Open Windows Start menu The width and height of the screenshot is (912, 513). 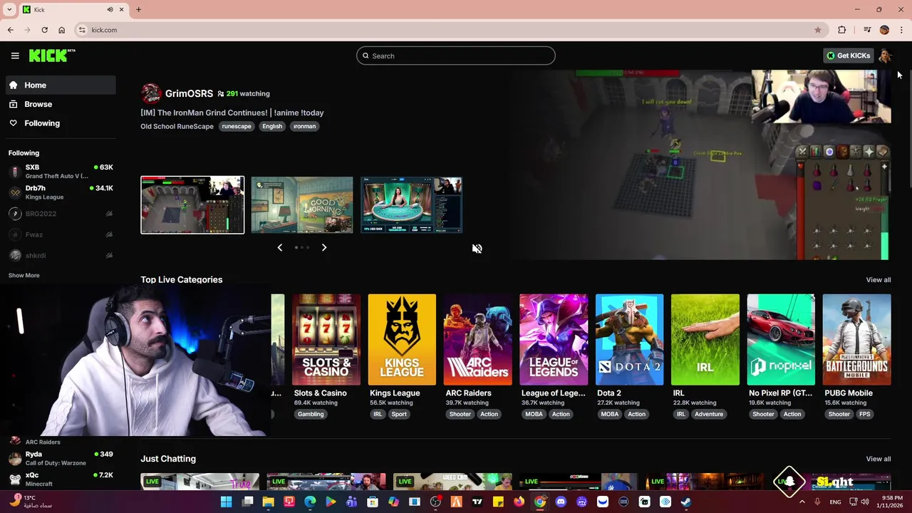pos(226,502)
